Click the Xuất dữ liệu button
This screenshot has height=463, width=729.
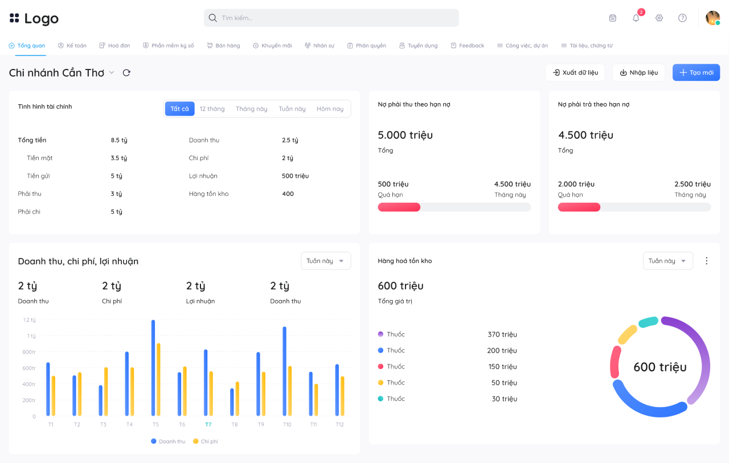[575, 72]
